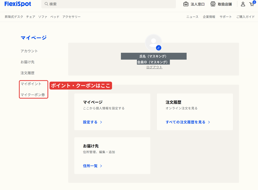This screenshot has width=258, height=190.
Task: Open the ご購入ガイド menu
Action: coord(245,17)
